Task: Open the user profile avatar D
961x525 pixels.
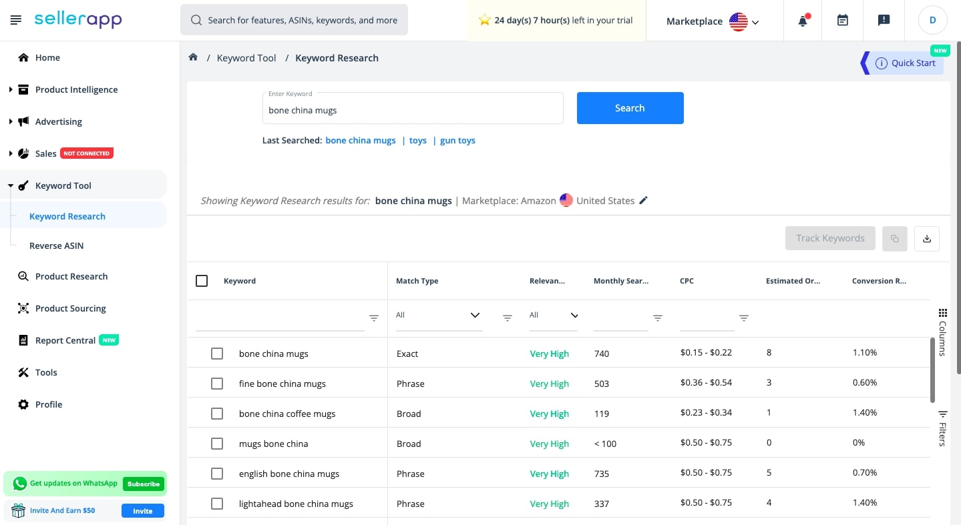Action: 933,21
